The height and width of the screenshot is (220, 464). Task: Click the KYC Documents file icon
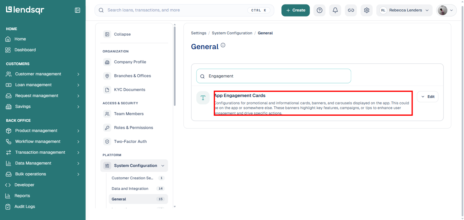click(x=107, y=90)
